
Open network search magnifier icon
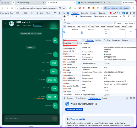[76, 16]
